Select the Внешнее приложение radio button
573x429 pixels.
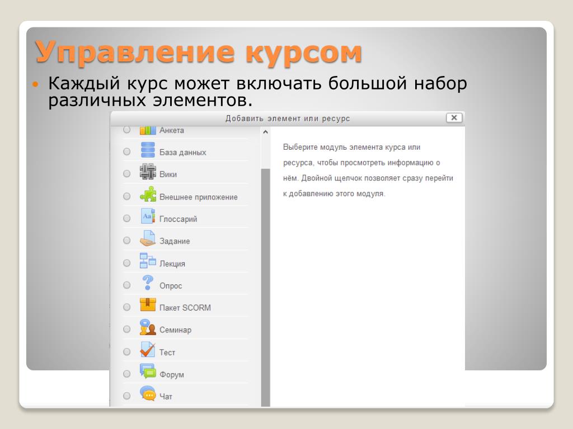127,196
